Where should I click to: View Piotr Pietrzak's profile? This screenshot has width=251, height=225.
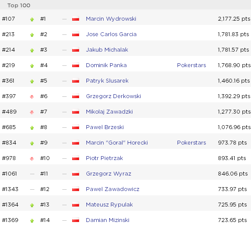(104, 158)
